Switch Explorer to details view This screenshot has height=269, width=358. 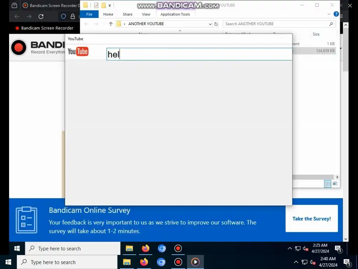328,184
